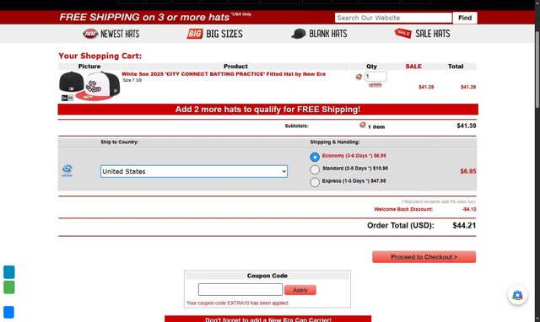Viewport: 540px width, 322px height.
Task: Click the BIG sizes badge icon
Action: point(195,34)
